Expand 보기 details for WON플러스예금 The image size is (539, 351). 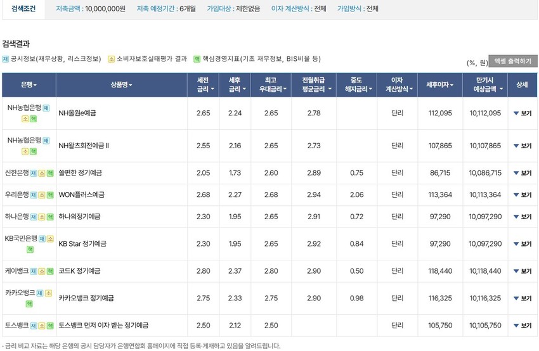(x=523, y=195)
